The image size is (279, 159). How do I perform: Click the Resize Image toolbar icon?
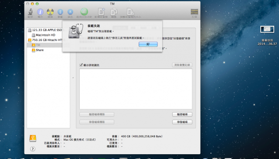point(130,12)
